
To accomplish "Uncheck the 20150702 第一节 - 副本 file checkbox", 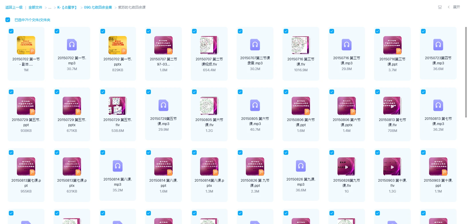I will (x=11, y=31).
